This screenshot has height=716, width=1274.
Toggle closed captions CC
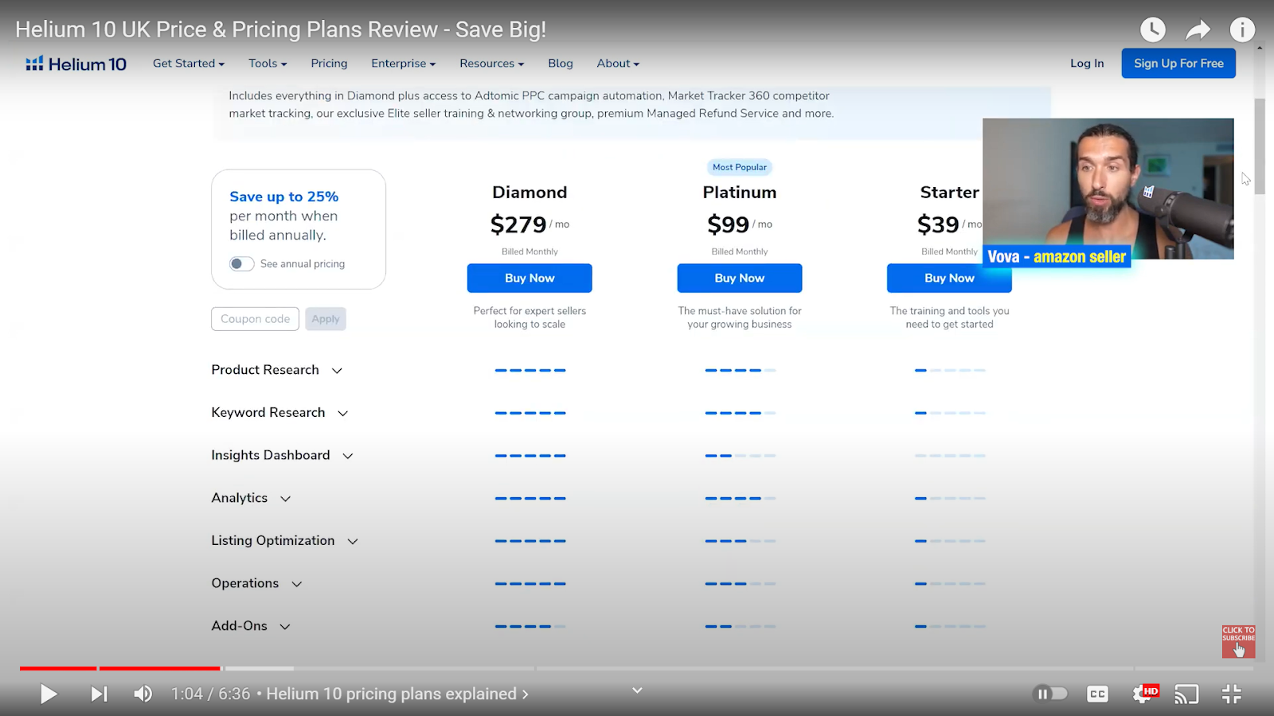tap(1097, 695)
